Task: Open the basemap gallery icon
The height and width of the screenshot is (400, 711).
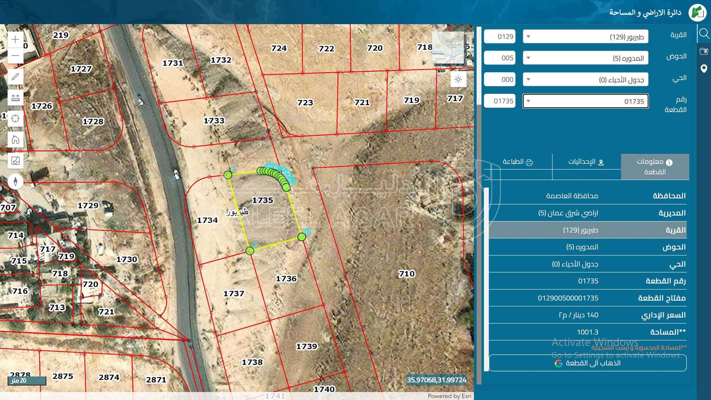Action: 15,161
